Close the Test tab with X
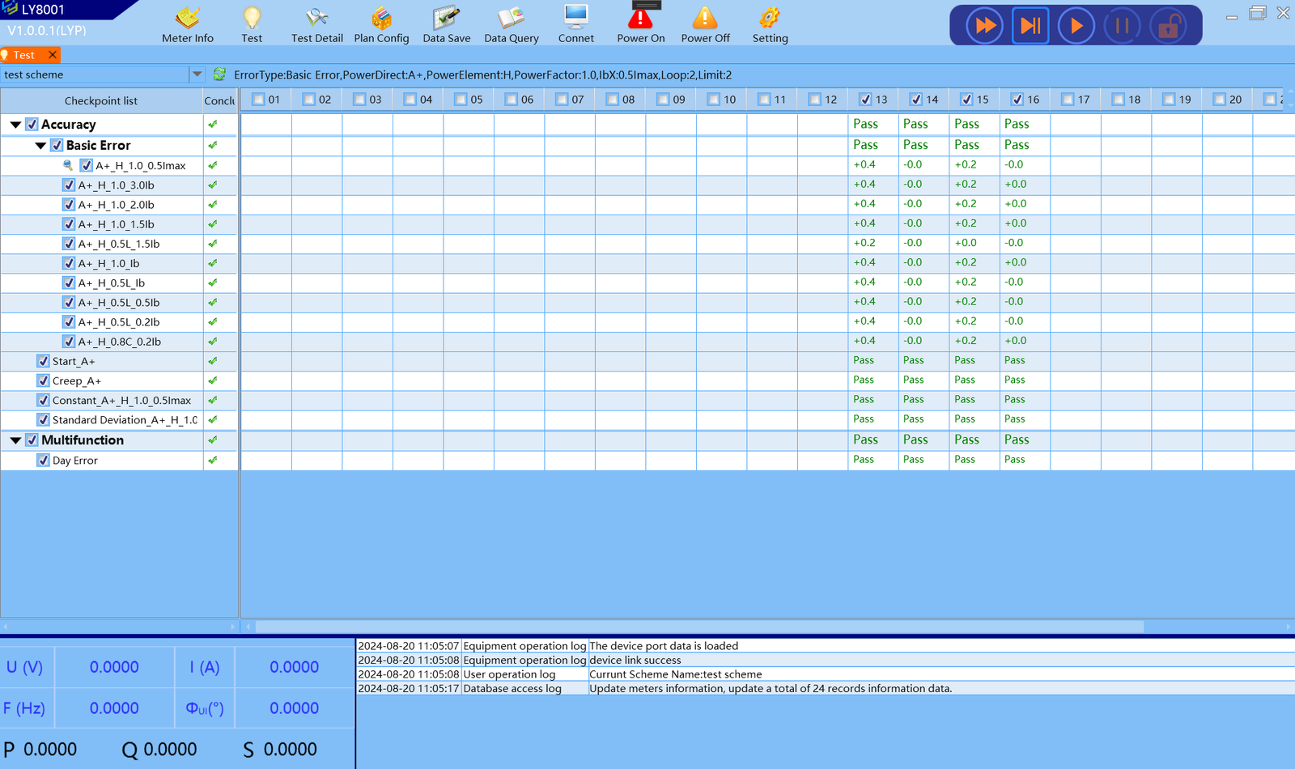 (x=53, y=54)
